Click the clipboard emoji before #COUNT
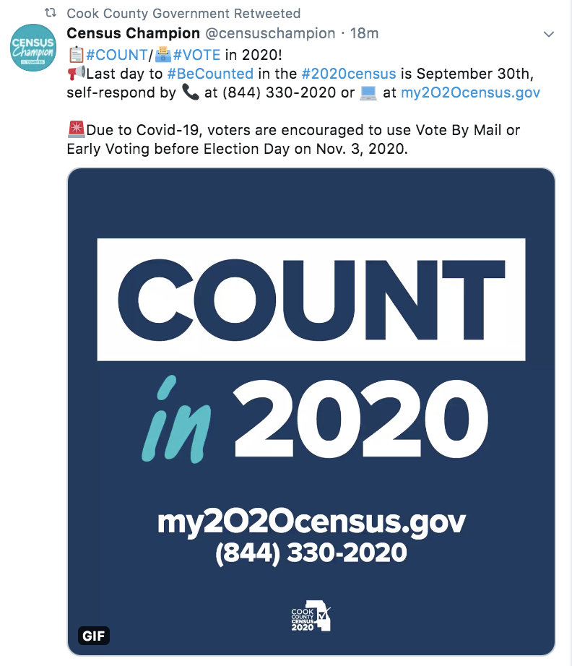Viewport: 572px width, 666px height. (75, 54)
